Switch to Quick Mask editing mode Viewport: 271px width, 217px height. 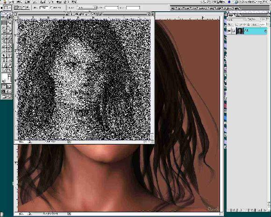pyautogui.click(x=9, y=87)
